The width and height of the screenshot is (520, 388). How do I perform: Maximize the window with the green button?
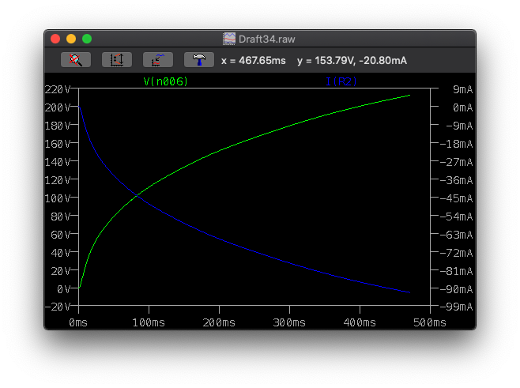pyautogui.click(x=87, y=39)
